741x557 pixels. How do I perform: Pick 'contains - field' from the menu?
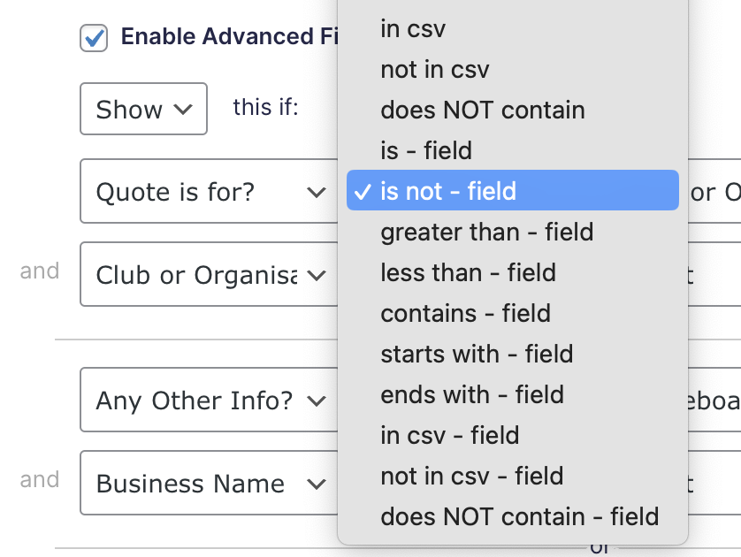click(x=465, y=314)
